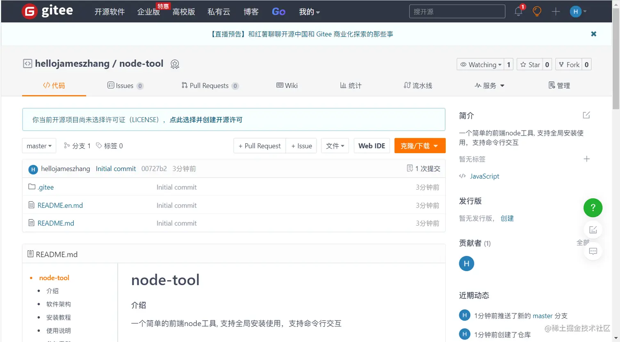Click the plus icon in top header
Screen dimensions: 620x342
pos(556,11)
